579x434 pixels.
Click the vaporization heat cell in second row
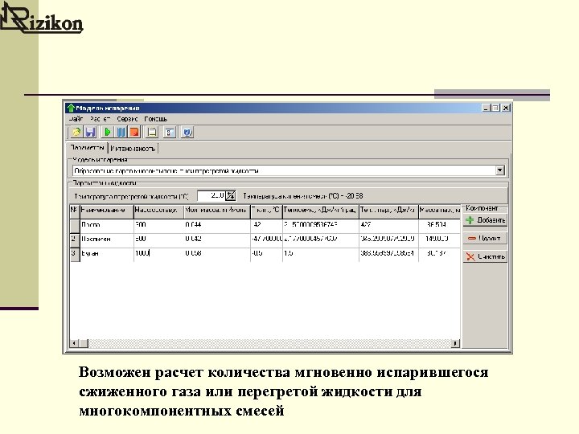[388, 240]
